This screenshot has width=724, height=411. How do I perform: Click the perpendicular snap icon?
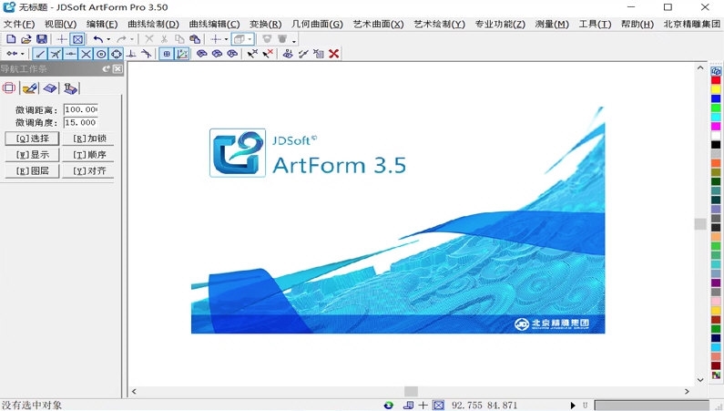pyautogui.click(x=131, y=54)
